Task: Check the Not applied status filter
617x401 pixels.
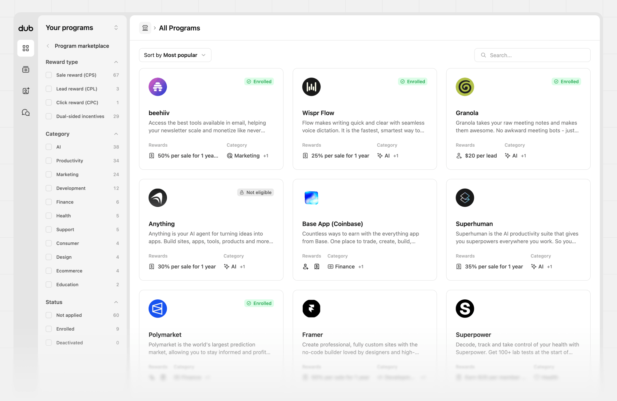Action: point(49,315)
